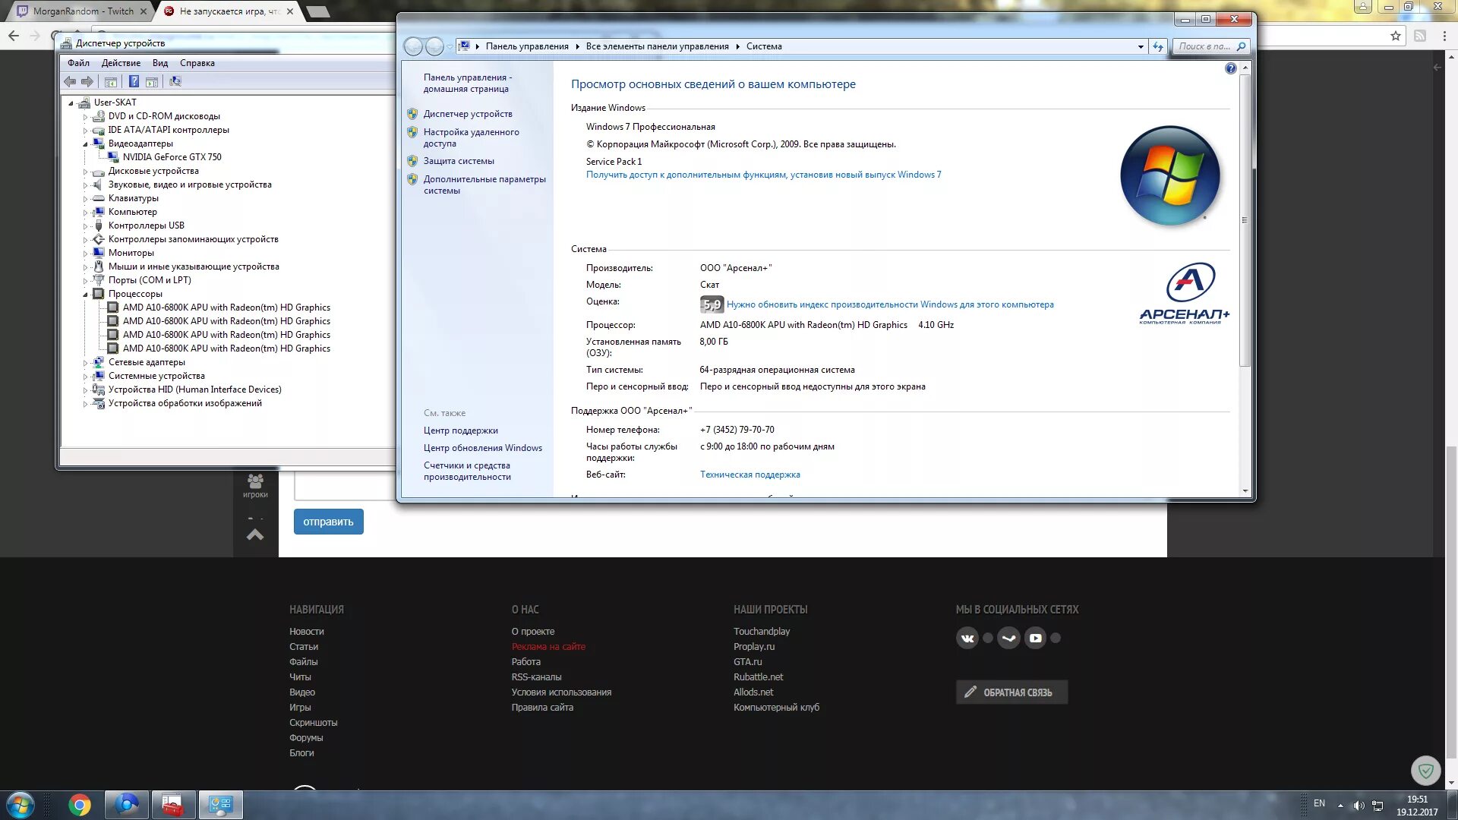Open the Диспетчер устройств sidebar link

(468, 114)
